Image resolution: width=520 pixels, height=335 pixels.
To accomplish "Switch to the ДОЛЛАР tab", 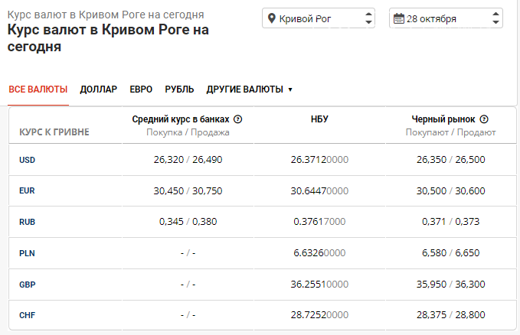I will pyautogui.click(x=98, y=89).
